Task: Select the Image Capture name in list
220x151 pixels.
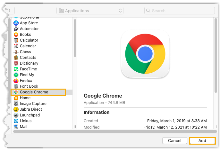Action: click(x=33, y=104)
